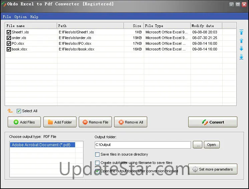Open the Option menu

tap(20, 17)
